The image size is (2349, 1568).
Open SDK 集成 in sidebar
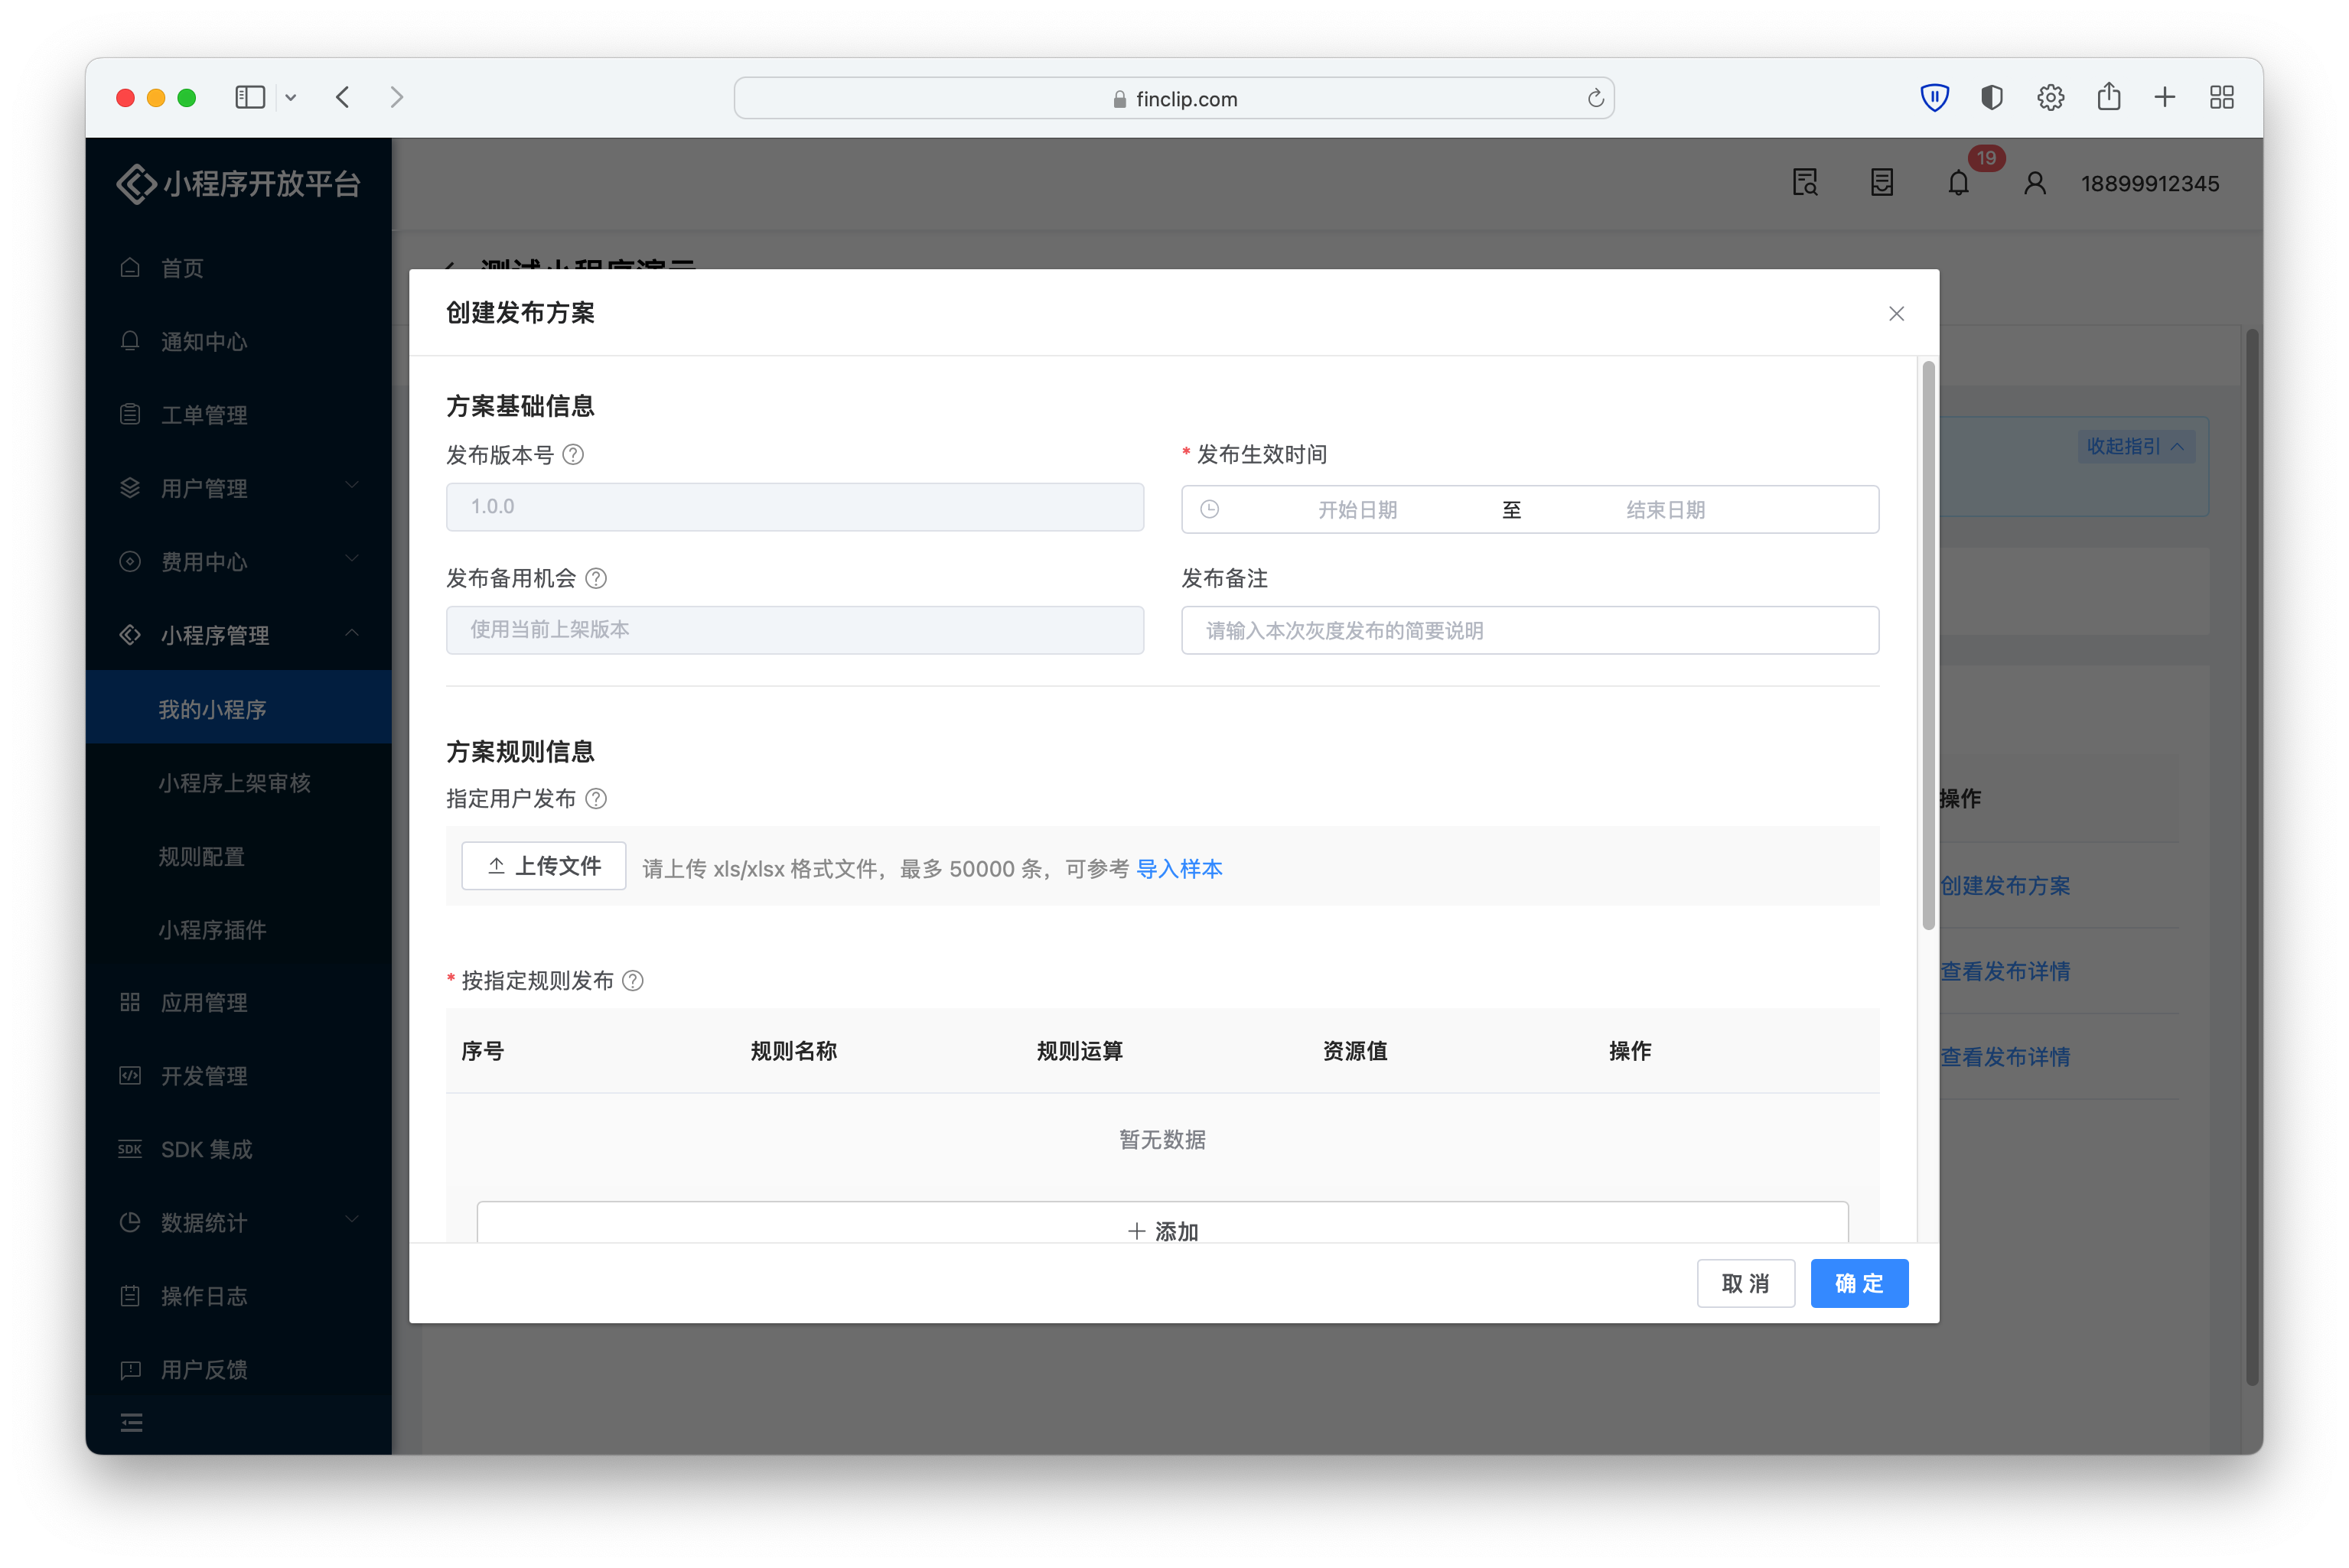238,1149
